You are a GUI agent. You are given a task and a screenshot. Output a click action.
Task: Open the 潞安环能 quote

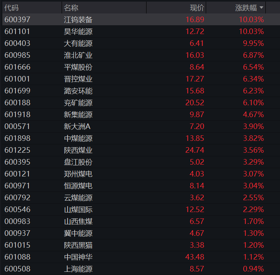pyautogui.click(x=78, y=91)
